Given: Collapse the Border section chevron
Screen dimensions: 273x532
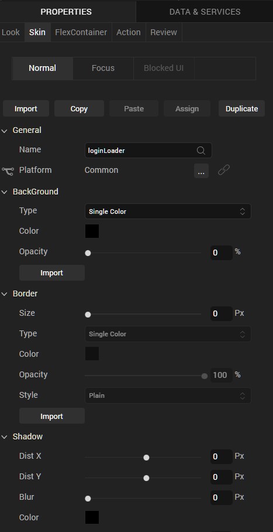Looking at the screenshot, I should pos(5,294).
